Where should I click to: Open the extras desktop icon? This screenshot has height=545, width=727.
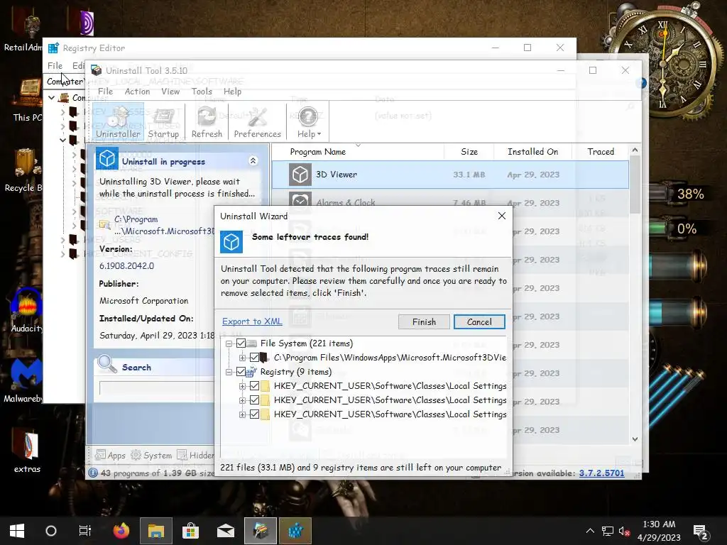click(x=27, y=451)
